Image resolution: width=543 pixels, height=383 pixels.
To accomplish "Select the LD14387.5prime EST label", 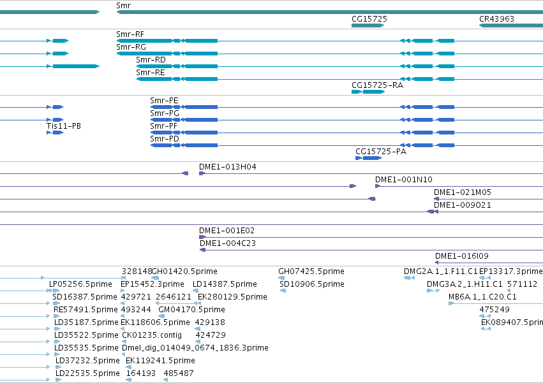I will tap(225, 284).
